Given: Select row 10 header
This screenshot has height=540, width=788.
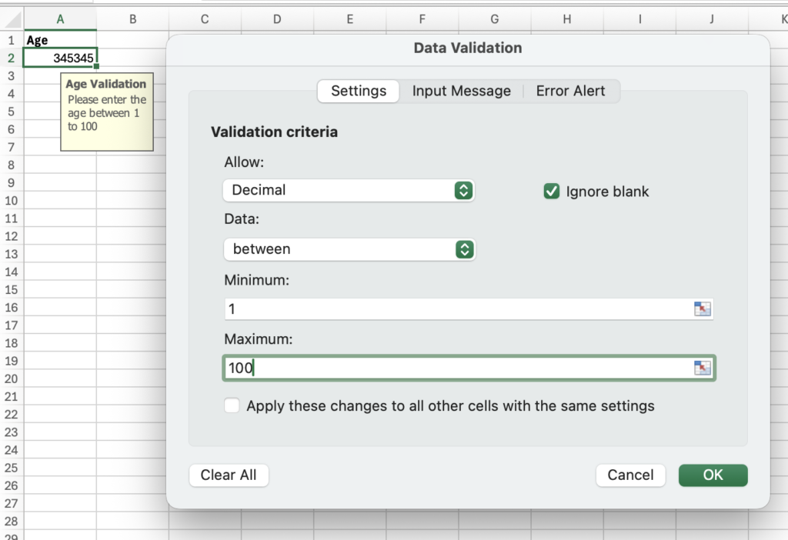Looking at the screenshot, I should tap(12, 200).
